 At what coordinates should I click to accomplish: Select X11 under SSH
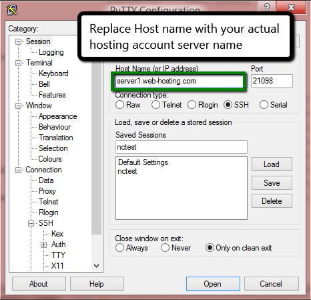57,266
